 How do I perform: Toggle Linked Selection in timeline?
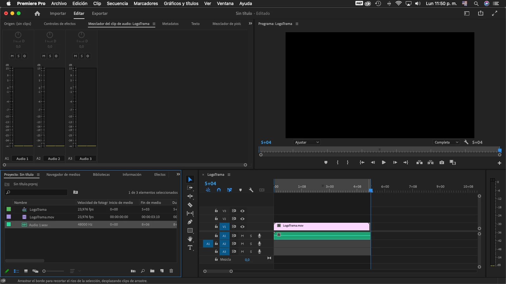point(230,190)
